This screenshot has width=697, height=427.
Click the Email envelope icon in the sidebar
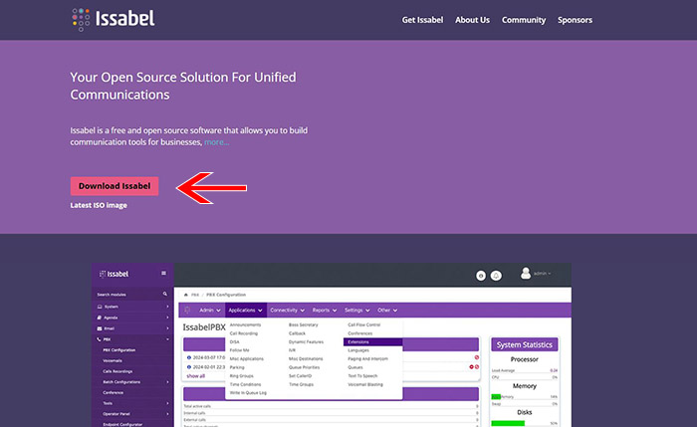[x=100, y=328]
